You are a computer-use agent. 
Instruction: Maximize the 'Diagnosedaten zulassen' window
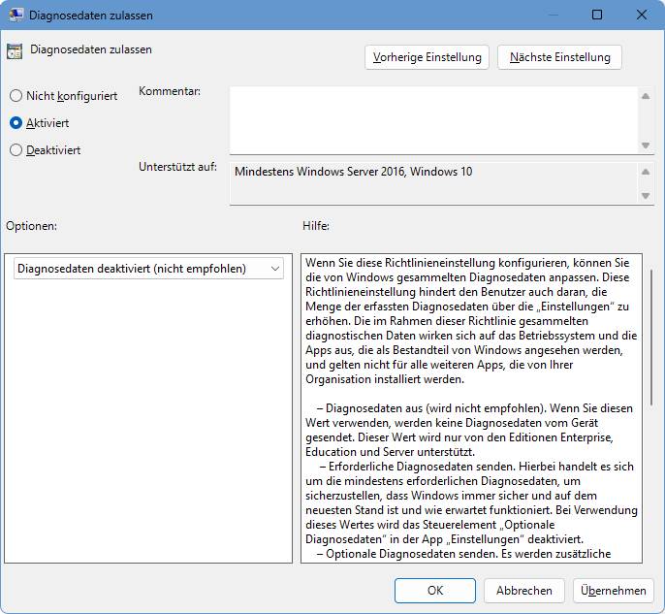(597, 16)
